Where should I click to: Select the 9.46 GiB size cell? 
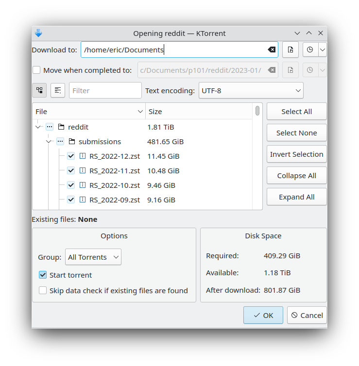click(161, 185)
